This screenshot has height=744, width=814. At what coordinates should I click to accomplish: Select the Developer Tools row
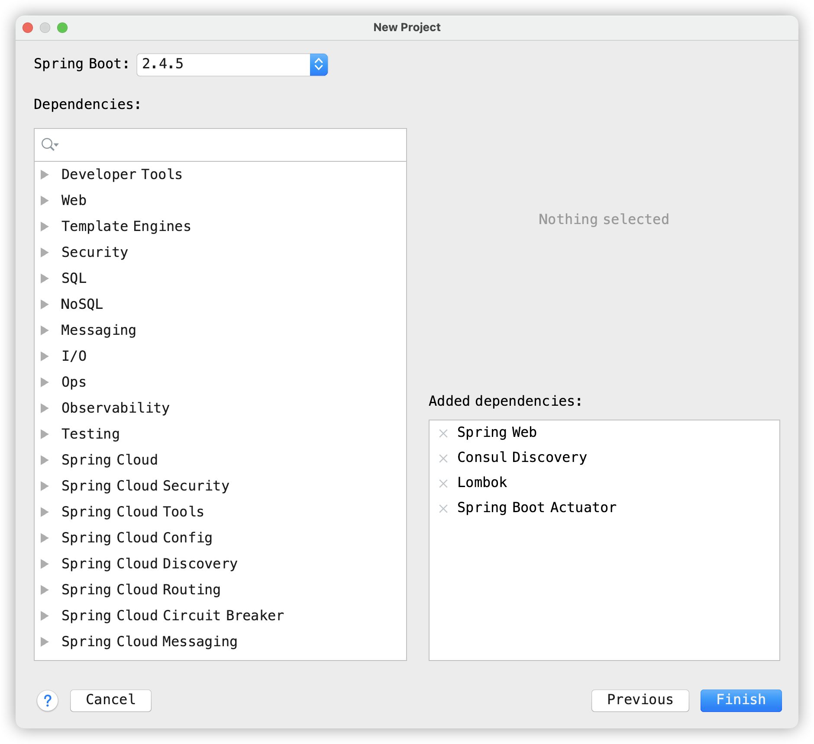220,174
